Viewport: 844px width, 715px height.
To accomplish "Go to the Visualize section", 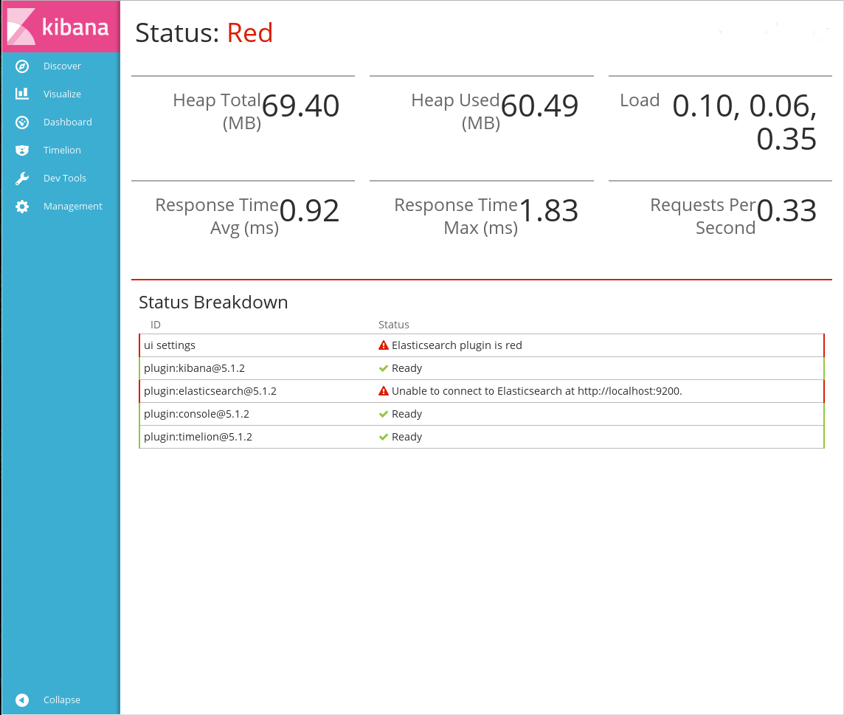I will pos(62,94).
